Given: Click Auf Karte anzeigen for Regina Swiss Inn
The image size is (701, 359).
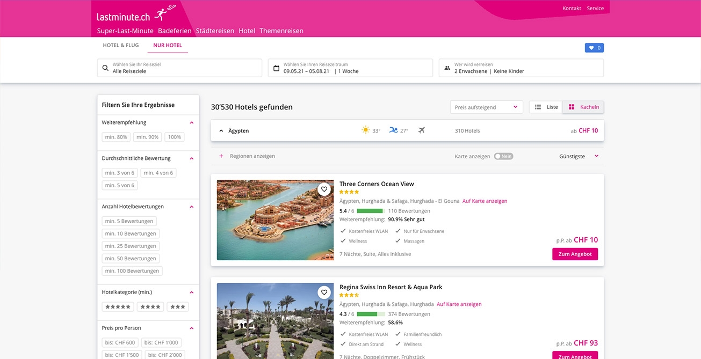Looking at the screenshot, I should [459, 304].
